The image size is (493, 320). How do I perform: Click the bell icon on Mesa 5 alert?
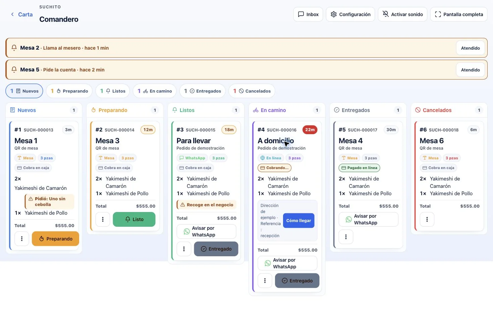point(14,69)
